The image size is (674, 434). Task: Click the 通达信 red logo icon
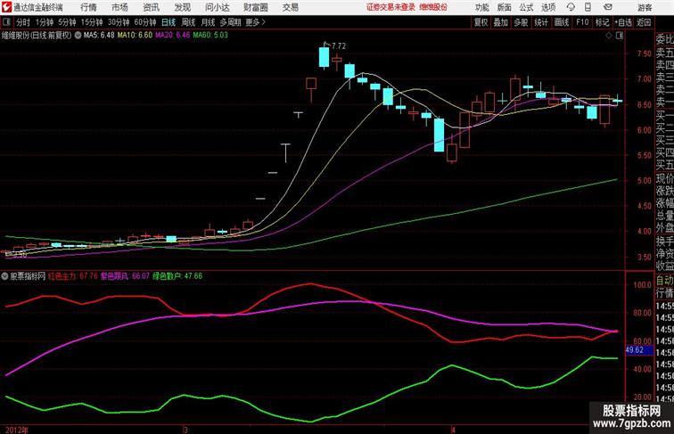6,7
